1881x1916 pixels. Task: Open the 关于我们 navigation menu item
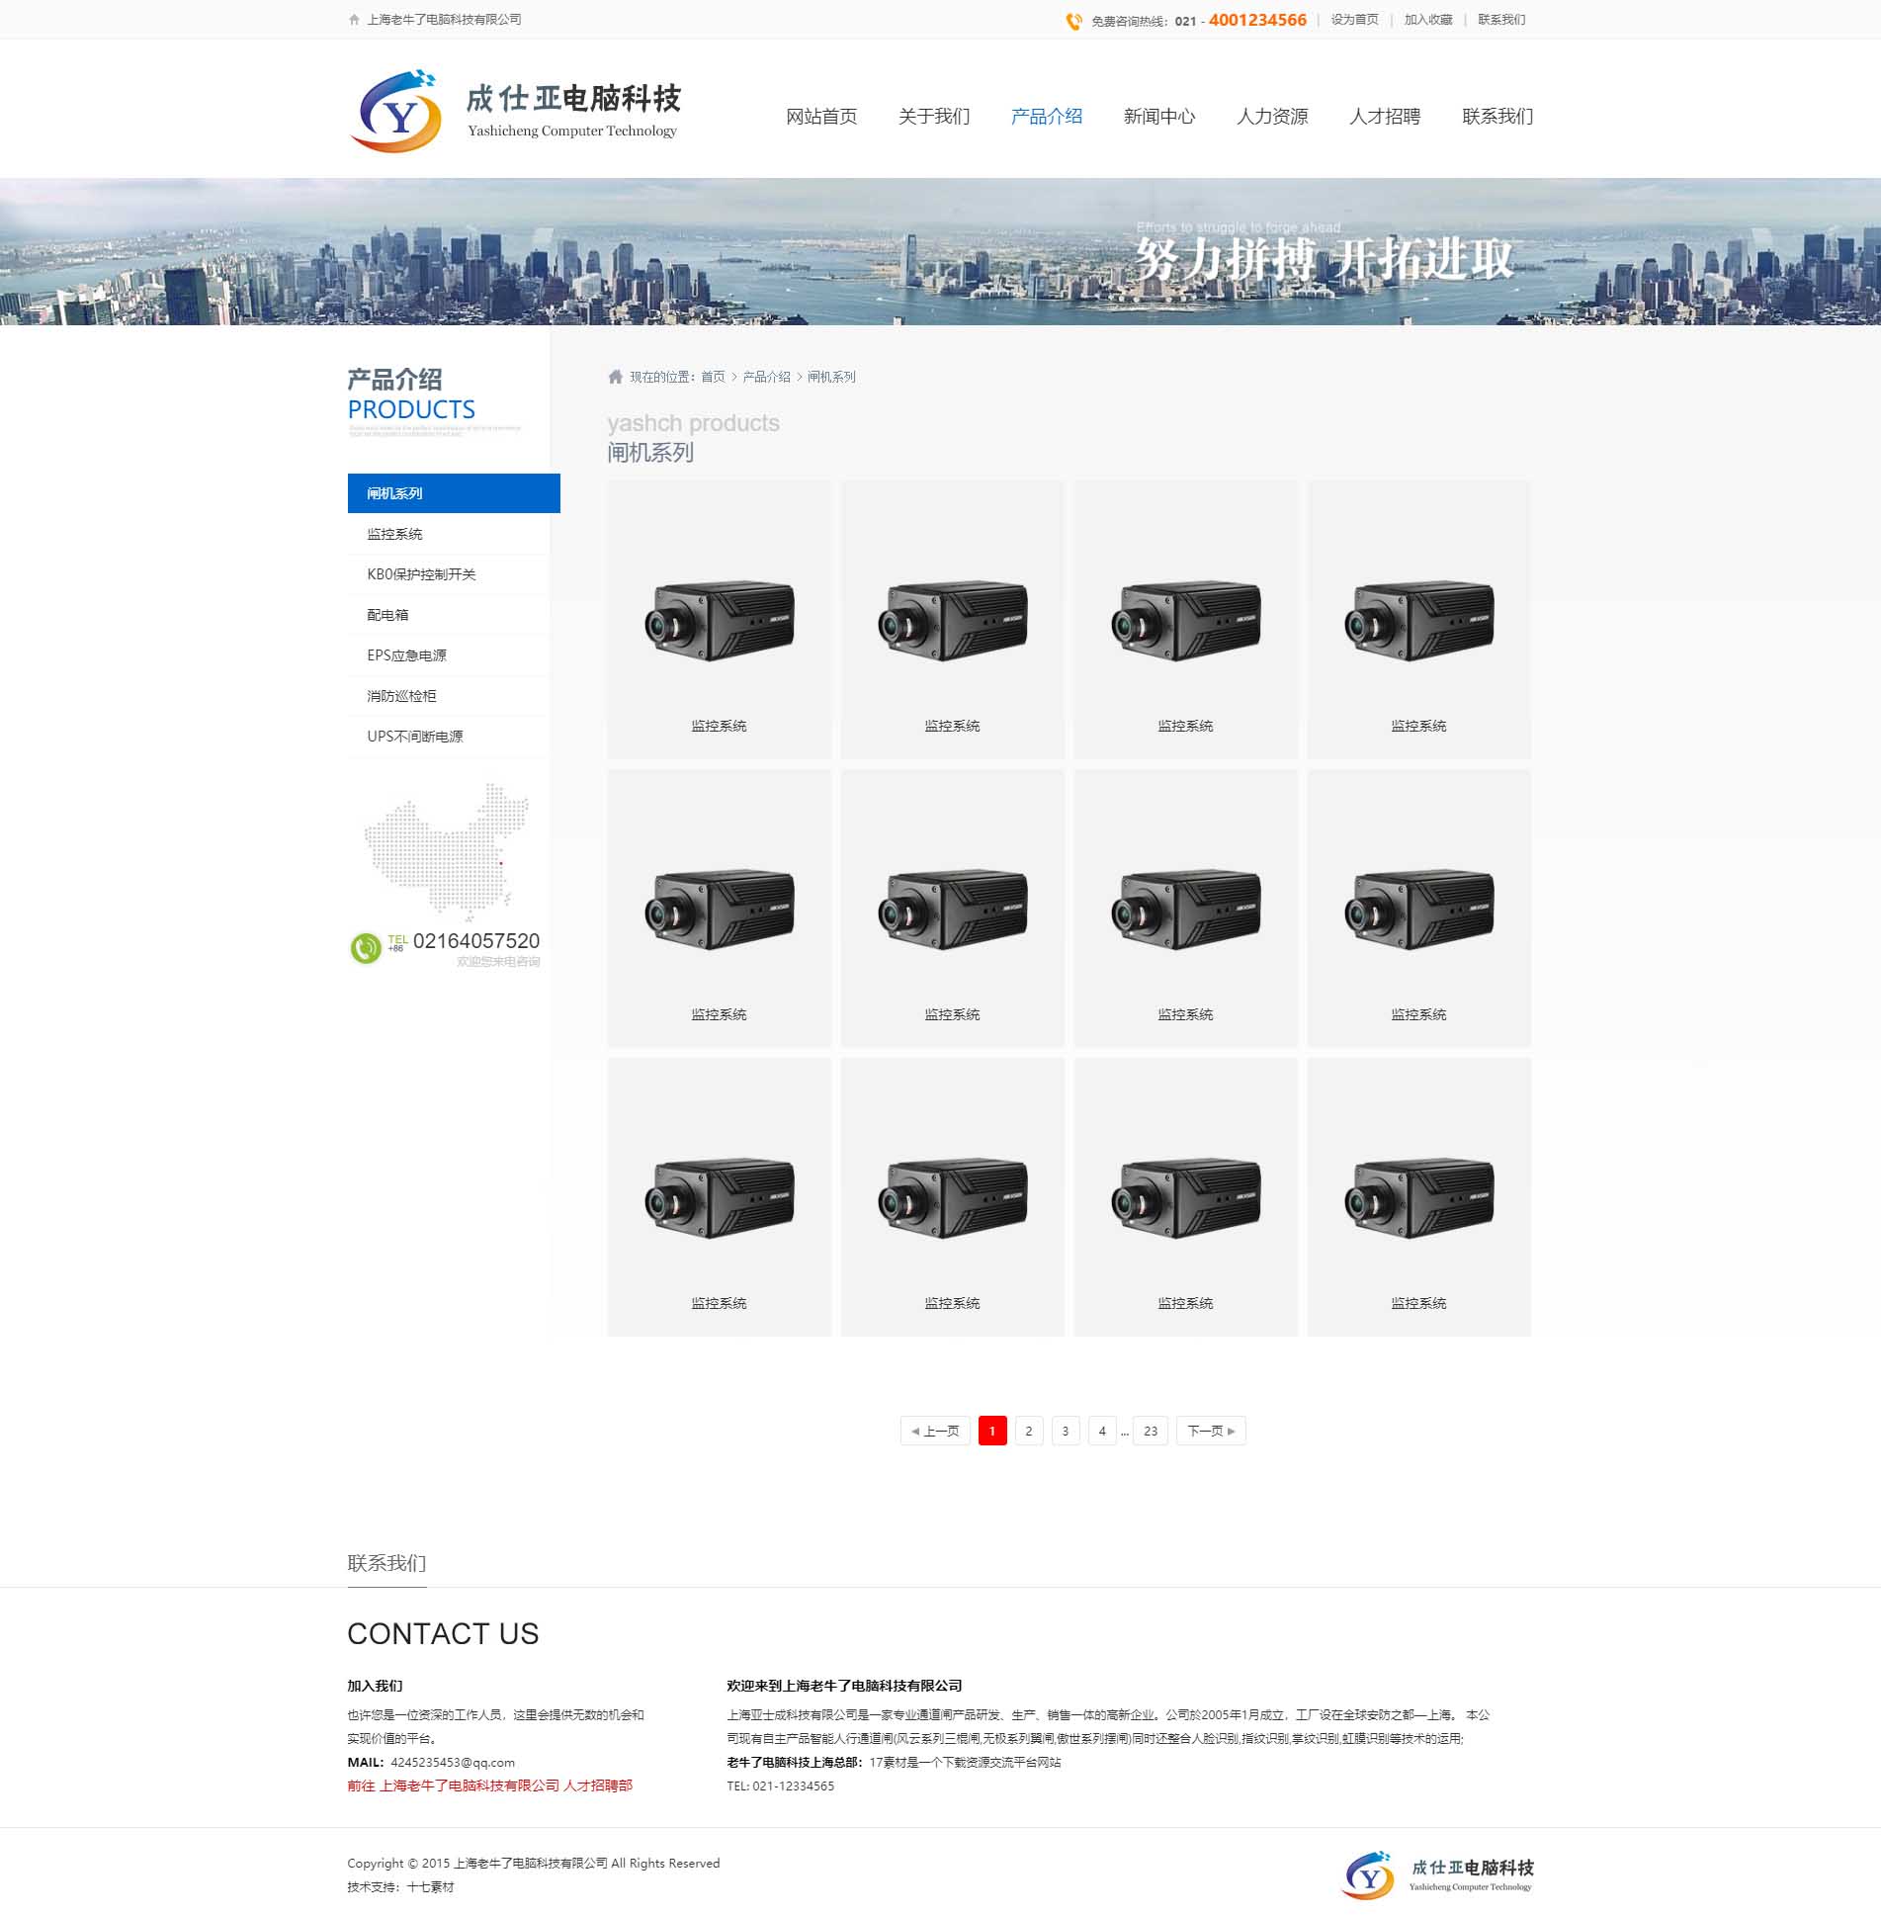[933, 117]
